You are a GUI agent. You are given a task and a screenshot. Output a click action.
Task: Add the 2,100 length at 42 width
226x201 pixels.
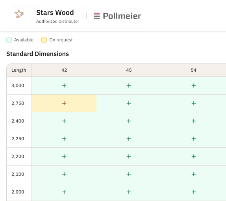[64, 174]
